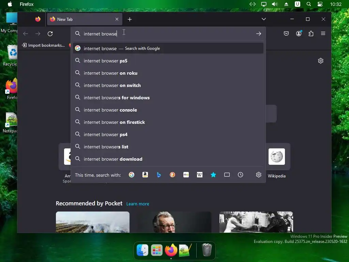Image resolution: width=349 pixels, height=262 pixels.
Task: Open the Trash in the dock
Action: coord(207,250)
